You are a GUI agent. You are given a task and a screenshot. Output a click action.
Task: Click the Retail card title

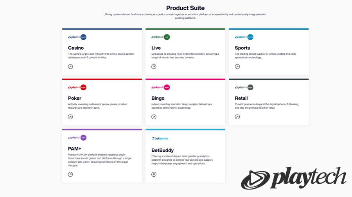(x=241, y=98)
